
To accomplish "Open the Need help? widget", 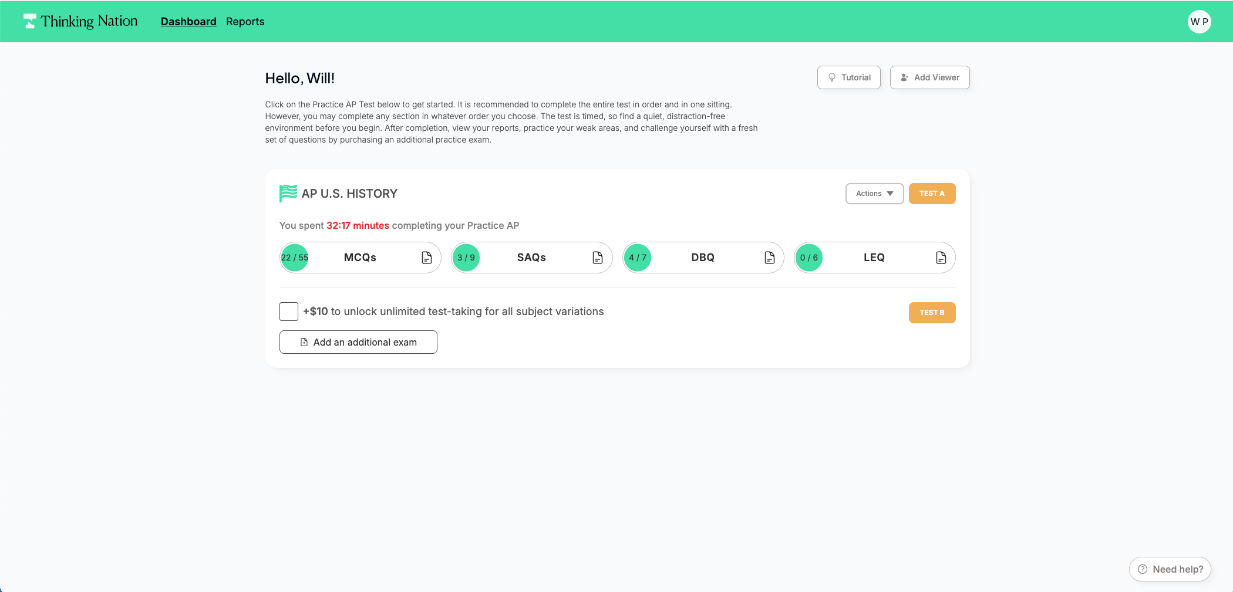I will (x=1170, y=569).
